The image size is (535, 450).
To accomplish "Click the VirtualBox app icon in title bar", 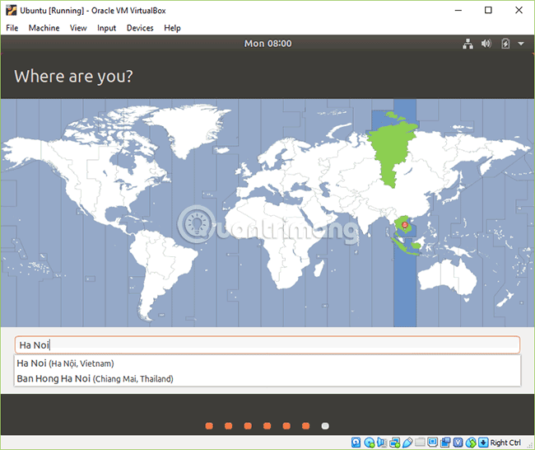I will (11, 10).
